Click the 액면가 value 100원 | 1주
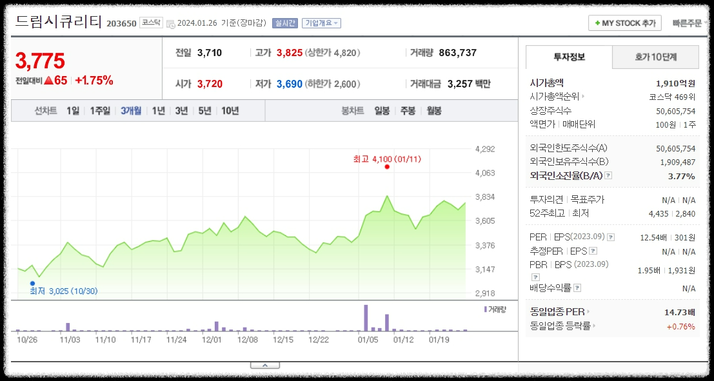The width and height of the screenshot is (714, 381). tap(677, 124)
